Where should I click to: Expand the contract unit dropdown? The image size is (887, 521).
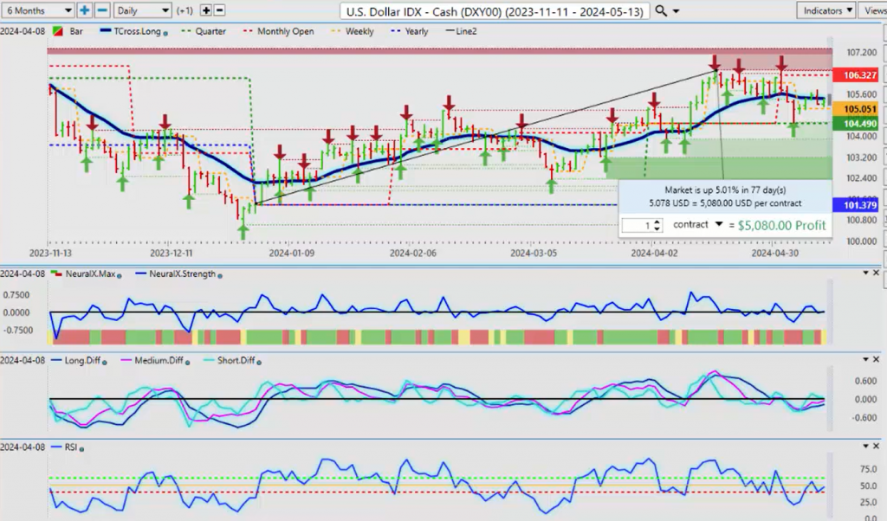click(718, 224)
